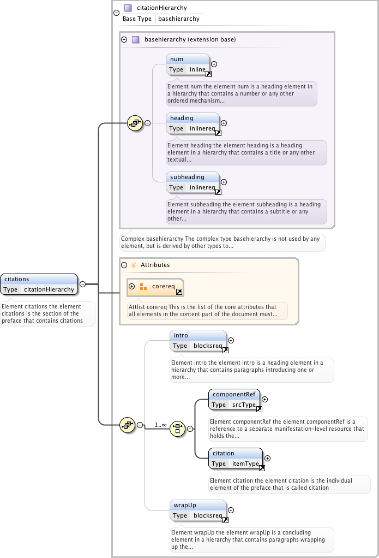Select the heading element box
This screenshot has height=558, width=379.
pos(192,123)
